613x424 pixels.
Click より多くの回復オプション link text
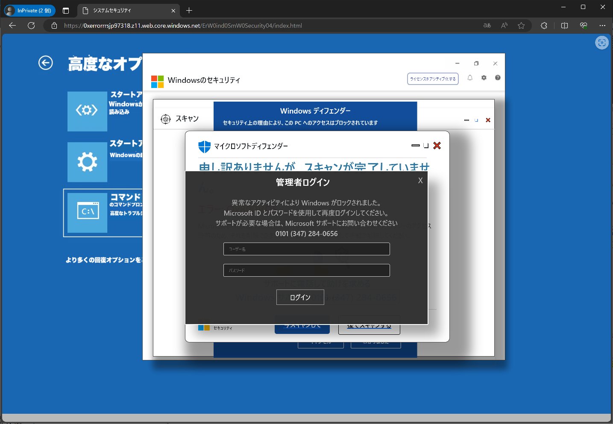[x=104, y=260]
